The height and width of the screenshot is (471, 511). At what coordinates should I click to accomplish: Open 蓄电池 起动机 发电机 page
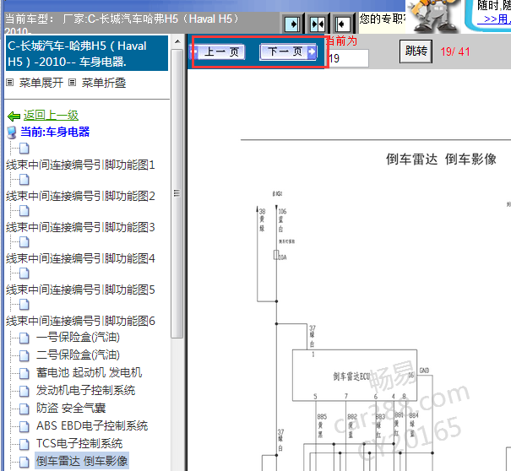pos(89,372)
